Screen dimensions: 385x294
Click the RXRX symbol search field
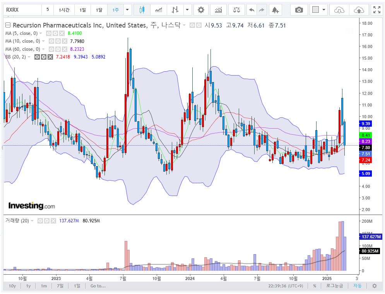click(22, 10)
